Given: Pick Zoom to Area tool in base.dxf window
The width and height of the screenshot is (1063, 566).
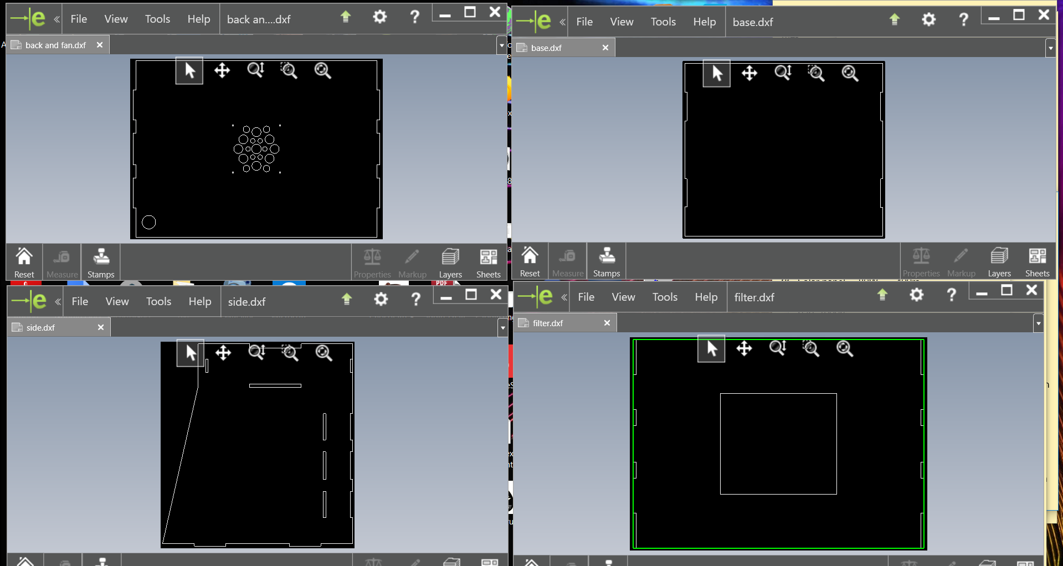Looking at the screenshot, I should tap(816, 73).
